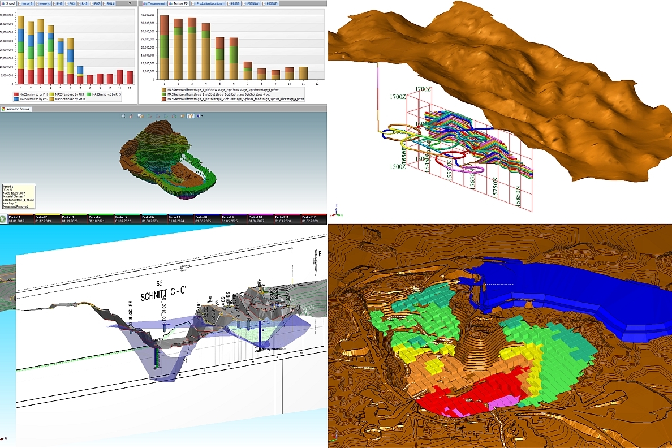Click the red PH6 legend swatch

[16, 94]
